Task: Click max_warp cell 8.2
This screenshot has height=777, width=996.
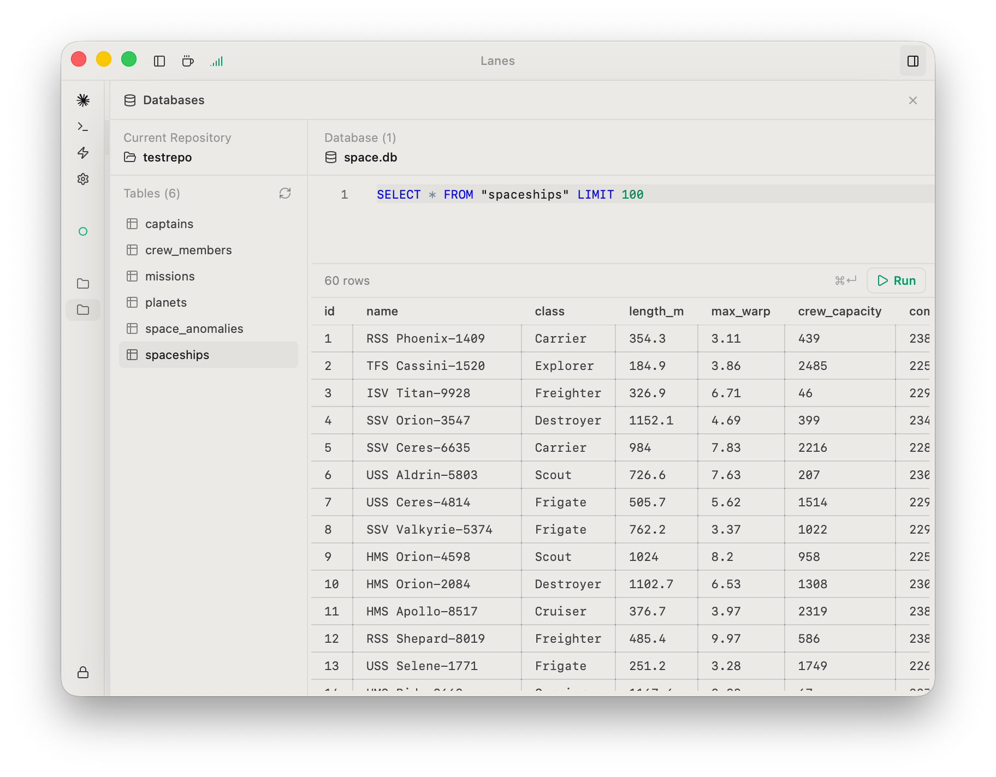Action: point(741,557)
